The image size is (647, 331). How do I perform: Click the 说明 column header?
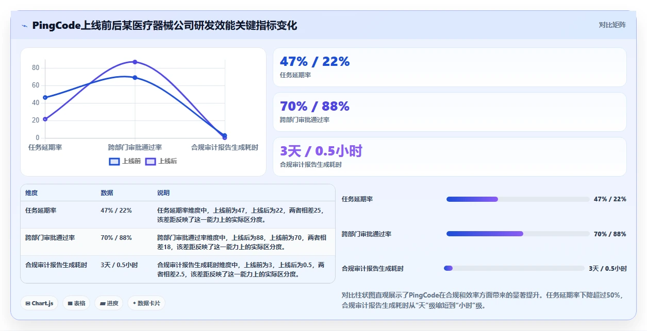click(163, 193)
